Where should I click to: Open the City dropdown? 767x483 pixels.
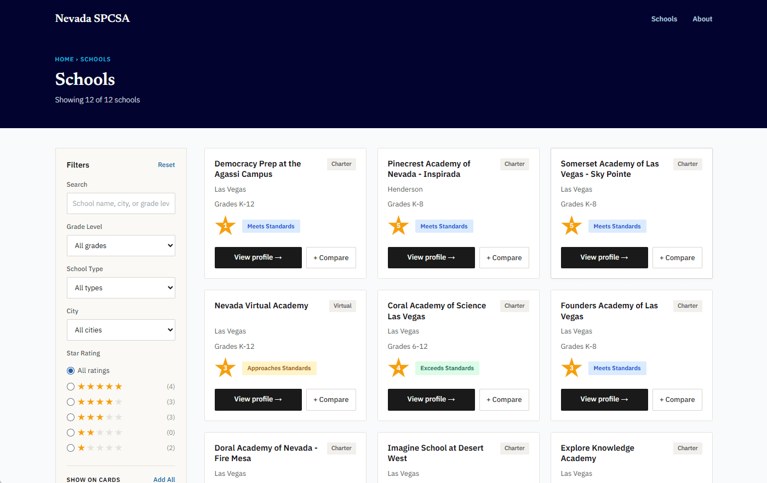click(121, 330)
